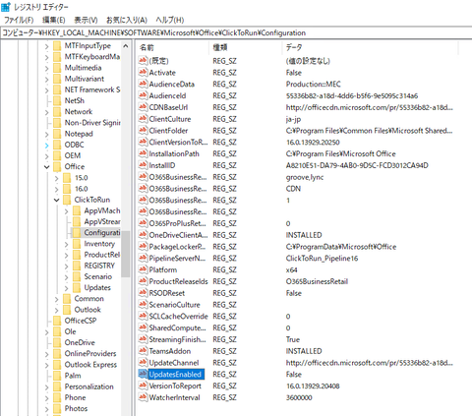Click the UpdatesEnabled string value icon
Viewport: 472px width, 416px height.
tap(143, 374)
